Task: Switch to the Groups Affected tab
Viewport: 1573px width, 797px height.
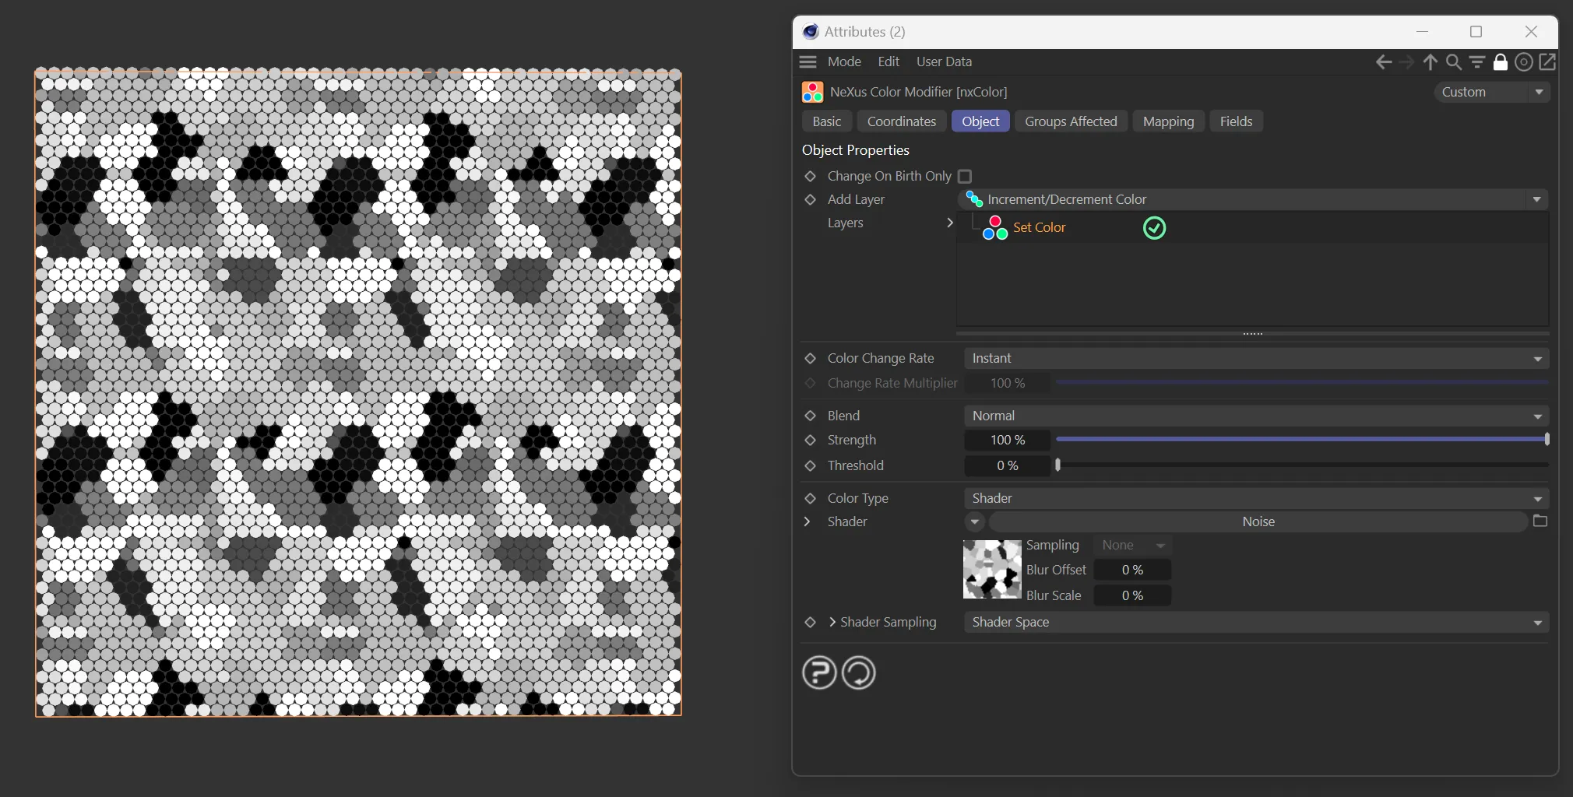Action: 1070,121
